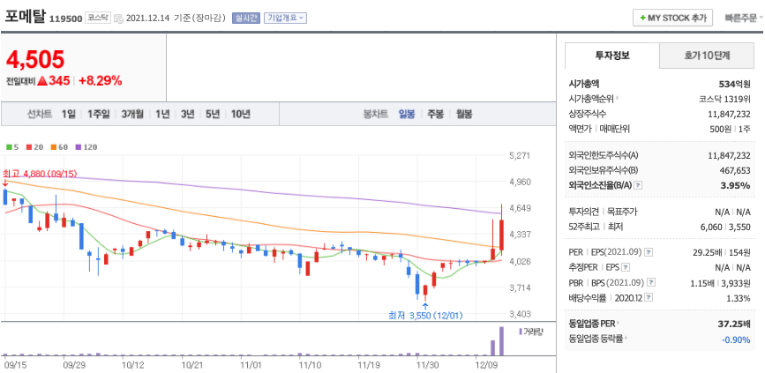Click the MY STOCK 추가 button
The height and width of the screenshot is (373, 765).
tap(672, 18)
